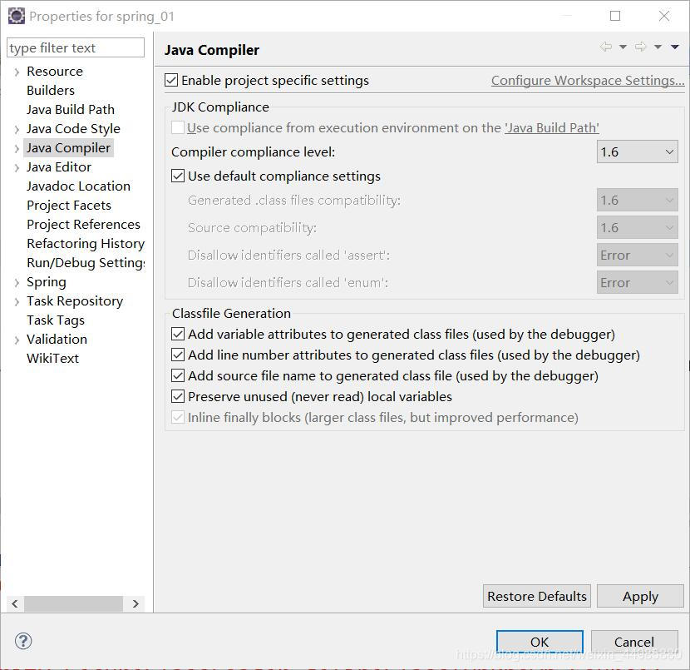Click the forward navigation arrow icon
This screenshot has height=670, width=690.
(641, 47)
